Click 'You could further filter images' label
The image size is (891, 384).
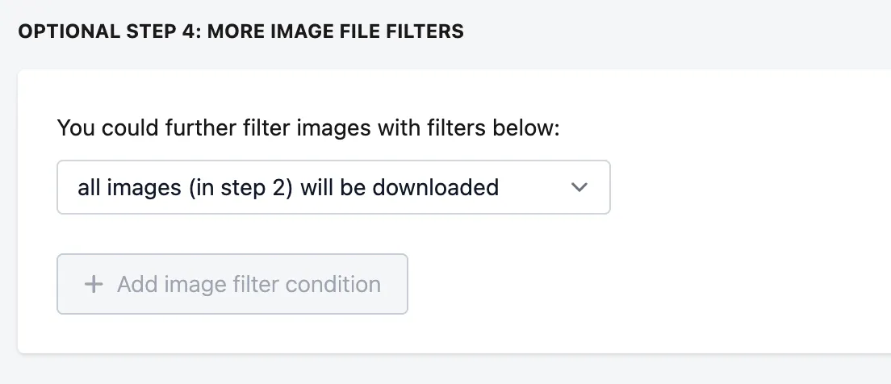pos(308,127)
